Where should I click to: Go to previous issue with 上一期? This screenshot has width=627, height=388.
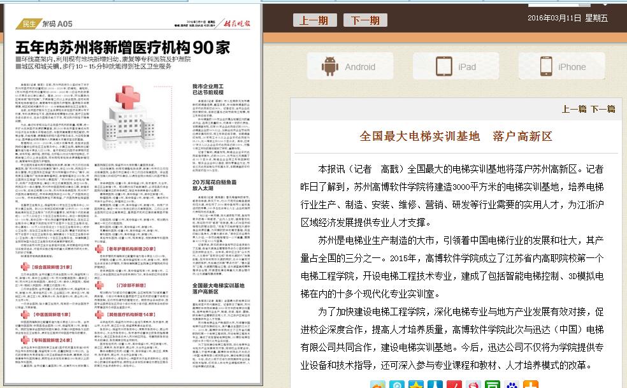pos(314,20)
